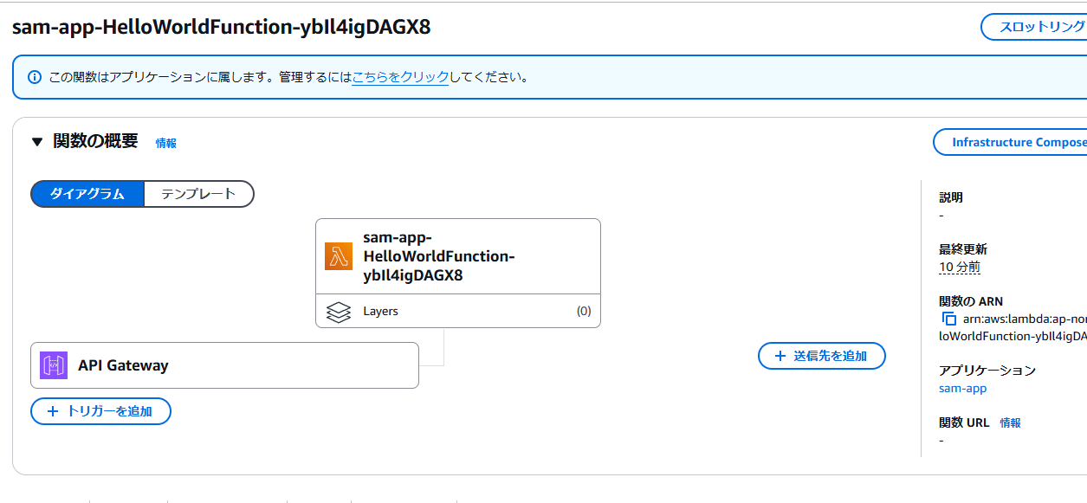
Task: Open Infrastructure Composer button
Action: pyautogui.click(x=1011, y=142)
